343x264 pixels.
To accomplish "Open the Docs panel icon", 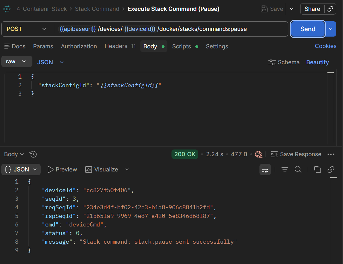I will pos(7,46).
